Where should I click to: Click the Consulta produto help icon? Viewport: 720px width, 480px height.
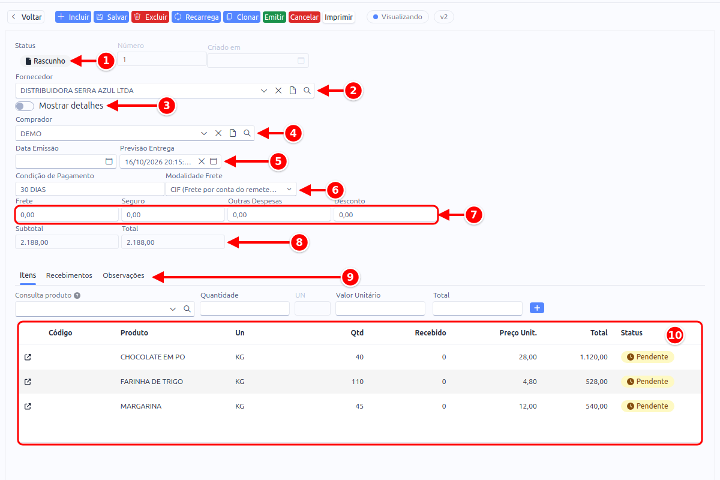pos(77,296)
